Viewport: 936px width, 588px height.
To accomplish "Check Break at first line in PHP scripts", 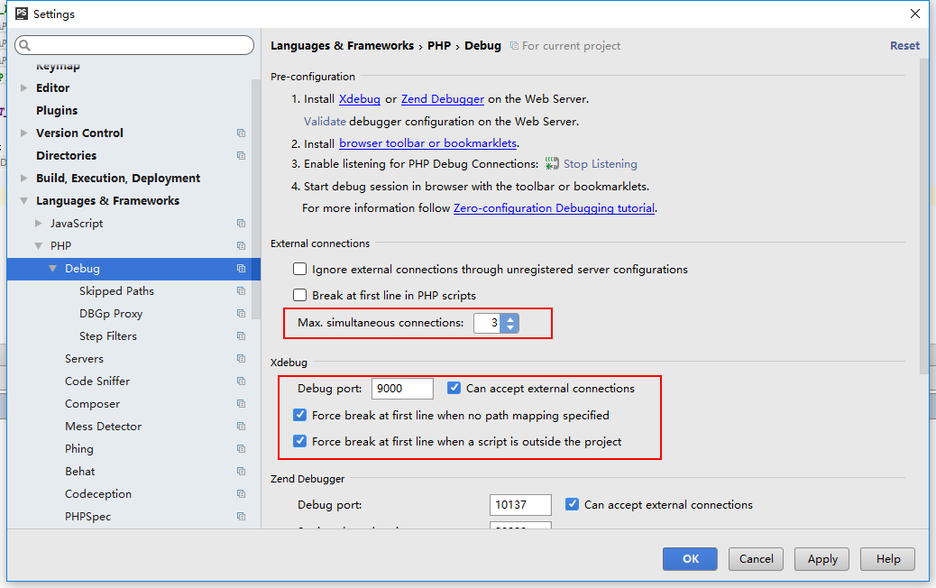I will click(299, 295).
